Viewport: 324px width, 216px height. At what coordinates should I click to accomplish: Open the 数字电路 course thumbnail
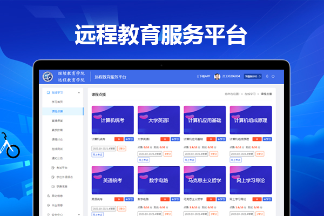pyautogui.click(x=159, y=180)
